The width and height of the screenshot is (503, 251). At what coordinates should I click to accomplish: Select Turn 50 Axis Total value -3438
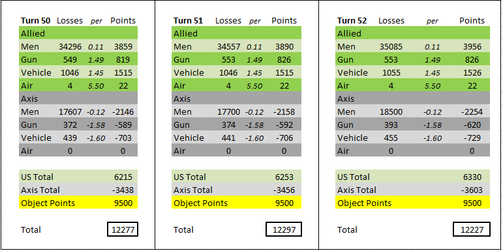123,190
